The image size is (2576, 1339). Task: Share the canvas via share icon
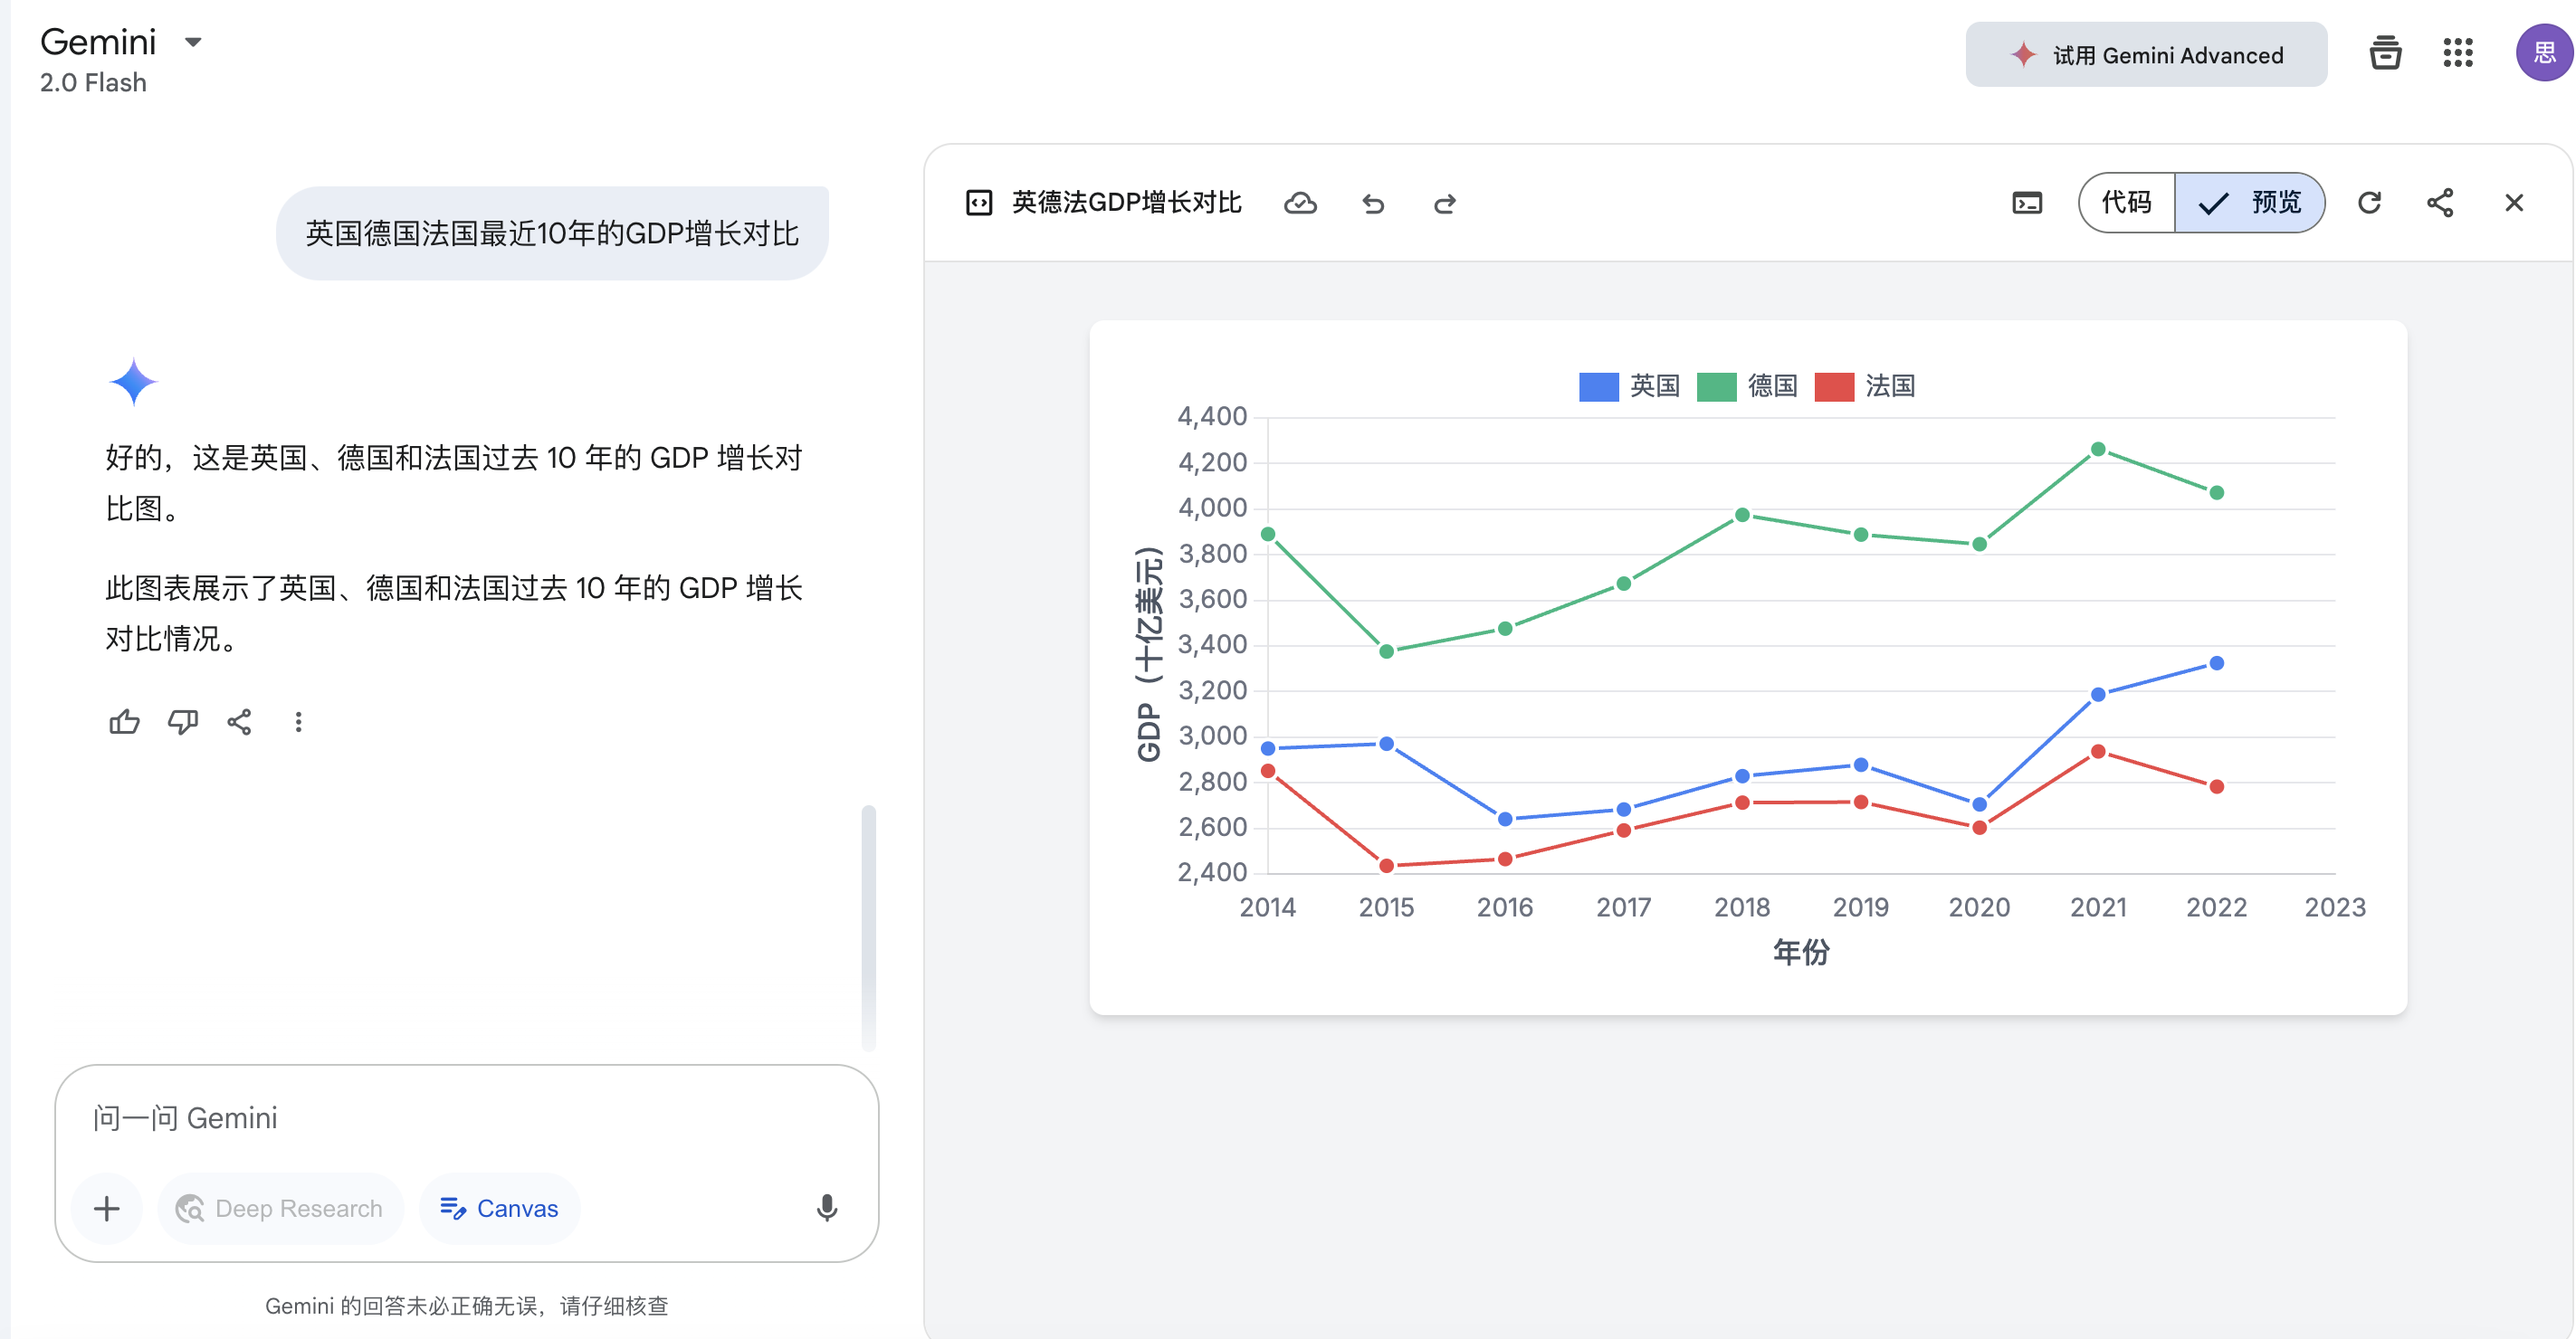(x=2440, y=203)
